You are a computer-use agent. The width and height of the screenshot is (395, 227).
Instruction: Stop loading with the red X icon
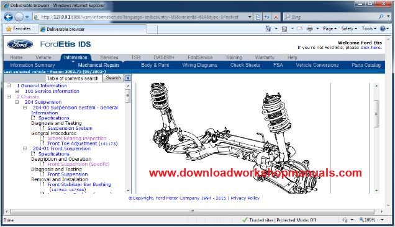click(276, 17)
